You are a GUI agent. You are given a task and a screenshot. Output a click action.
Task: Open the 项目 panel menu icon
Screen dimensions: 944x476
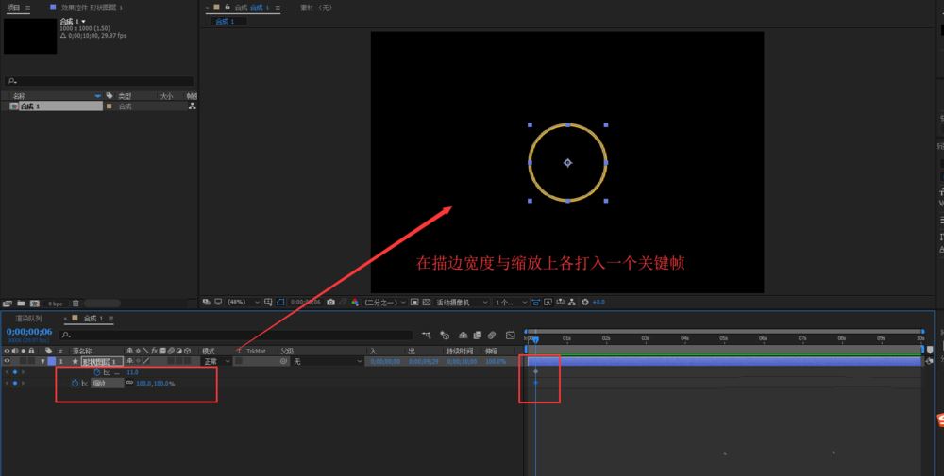pyautogui.click(x=27, y=8)
